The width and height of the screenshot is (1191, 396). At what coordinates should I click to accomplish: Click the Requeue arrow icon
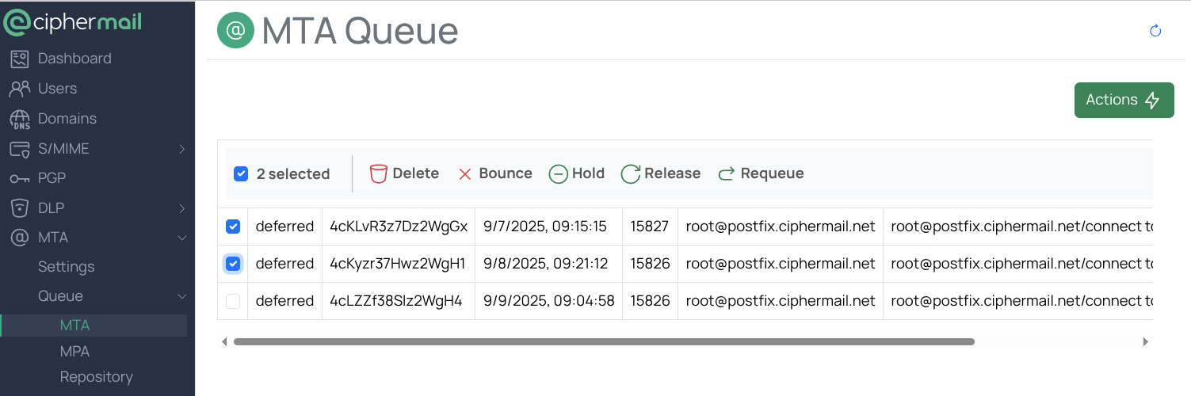(x=726, y=173)
